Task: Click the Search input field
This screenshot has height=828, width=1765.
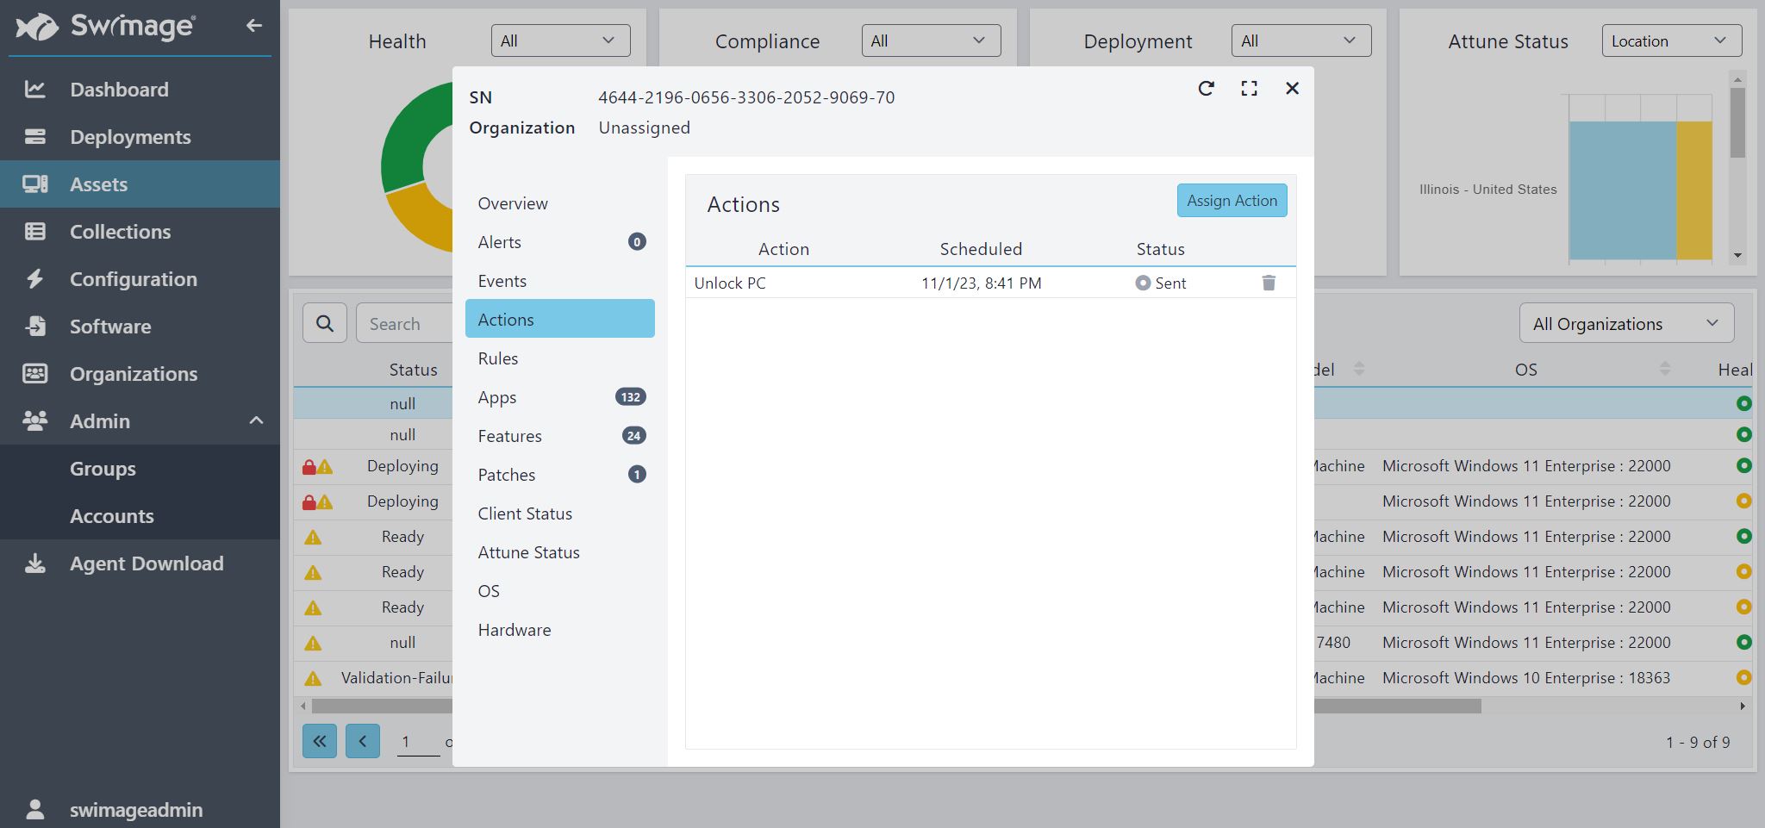Action: [405, 323]
